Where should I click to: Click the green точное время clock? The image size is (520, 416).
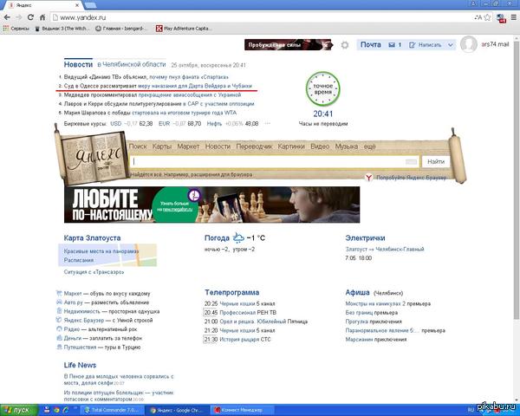click(322, 90)
